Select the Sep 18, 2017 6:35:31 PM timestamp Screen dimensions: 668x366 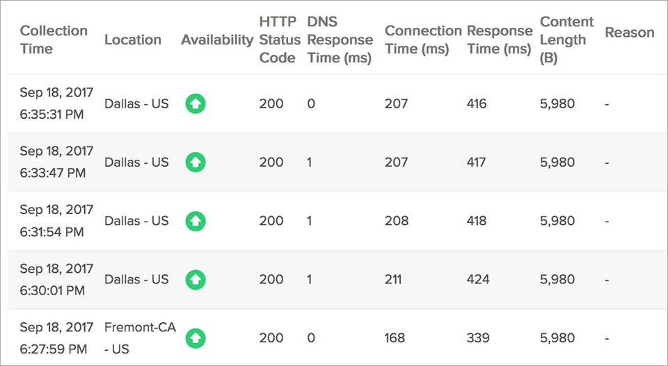[56, 103]
